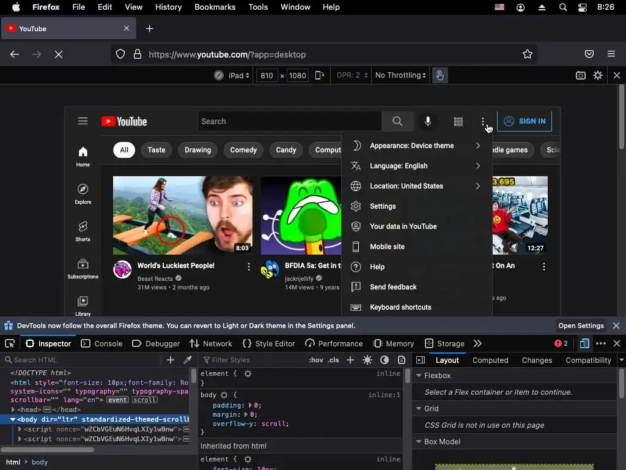Toggle :hov pseudo-class panel
626x470 pixels.
point(316,360)
